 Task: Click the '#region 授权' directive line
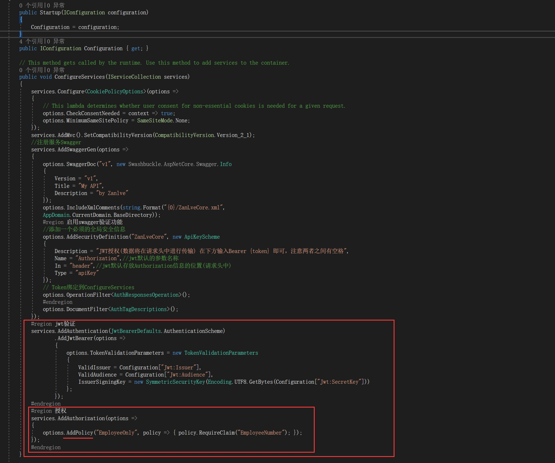49,411
